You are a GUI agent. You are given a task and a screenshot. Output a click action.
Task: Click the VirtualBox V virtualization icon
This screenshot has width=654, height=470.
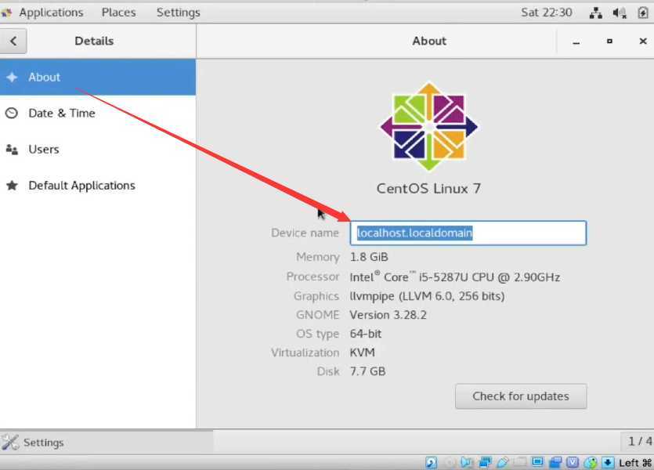573,462
